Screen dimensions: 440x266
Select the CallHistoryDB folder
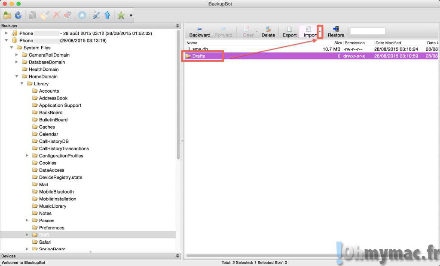(x=54, y=141)
